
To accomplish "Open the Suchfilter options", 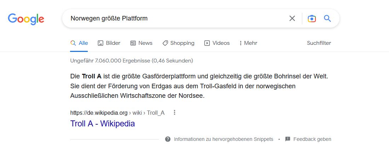I will point(319,43).
